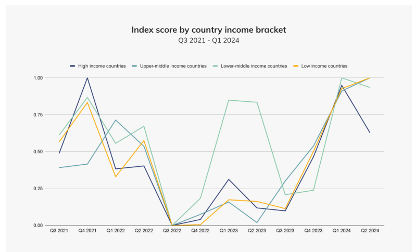This screenshot has width=415, height=252.
Task: Toggle the Low income countries legend label
Action: tap(324, 66)
